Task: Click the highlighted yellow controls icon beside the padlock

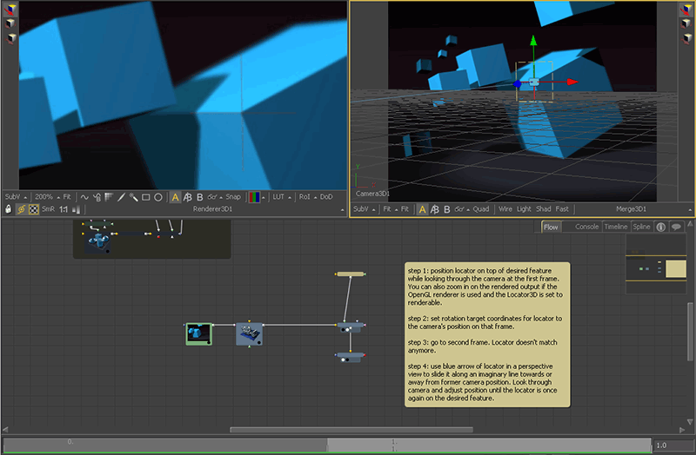Action: click(21, 209)
